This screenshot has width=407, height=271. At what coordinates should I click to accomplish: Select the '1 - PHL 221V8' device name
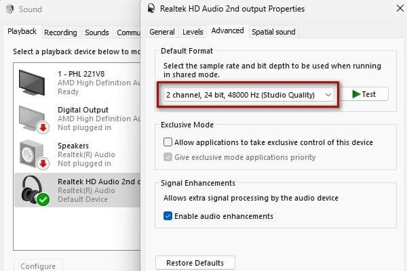pyautogui.click(x=81, y=74)
